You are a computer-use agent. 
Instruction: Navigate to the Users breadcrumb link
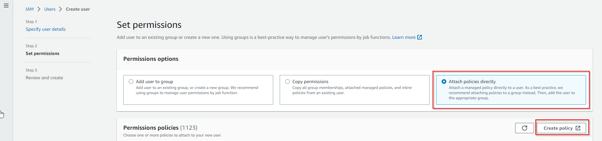point(50,9)
